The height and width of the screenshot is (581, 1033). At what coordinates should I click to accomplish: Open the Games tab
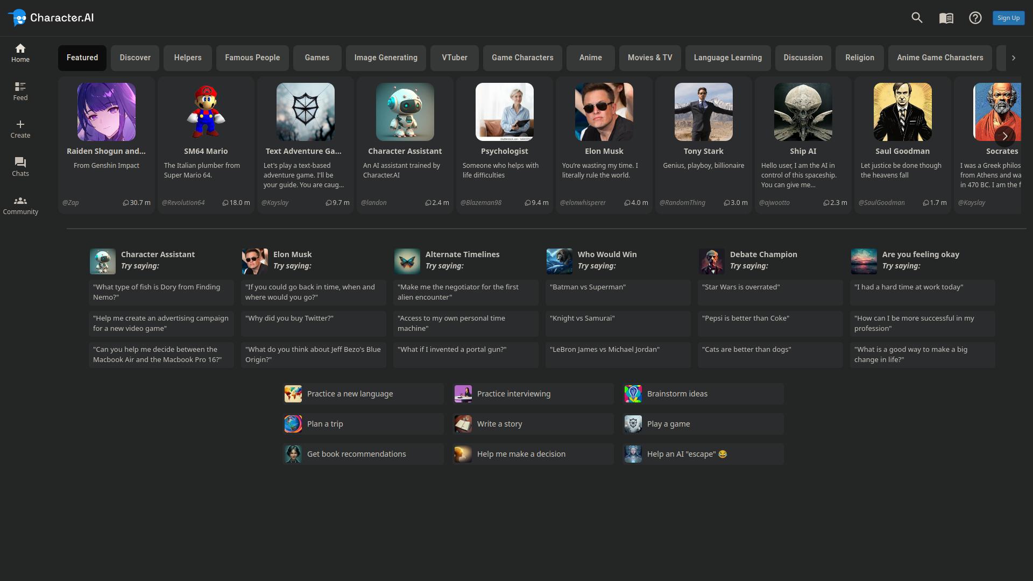click(317, 58)
